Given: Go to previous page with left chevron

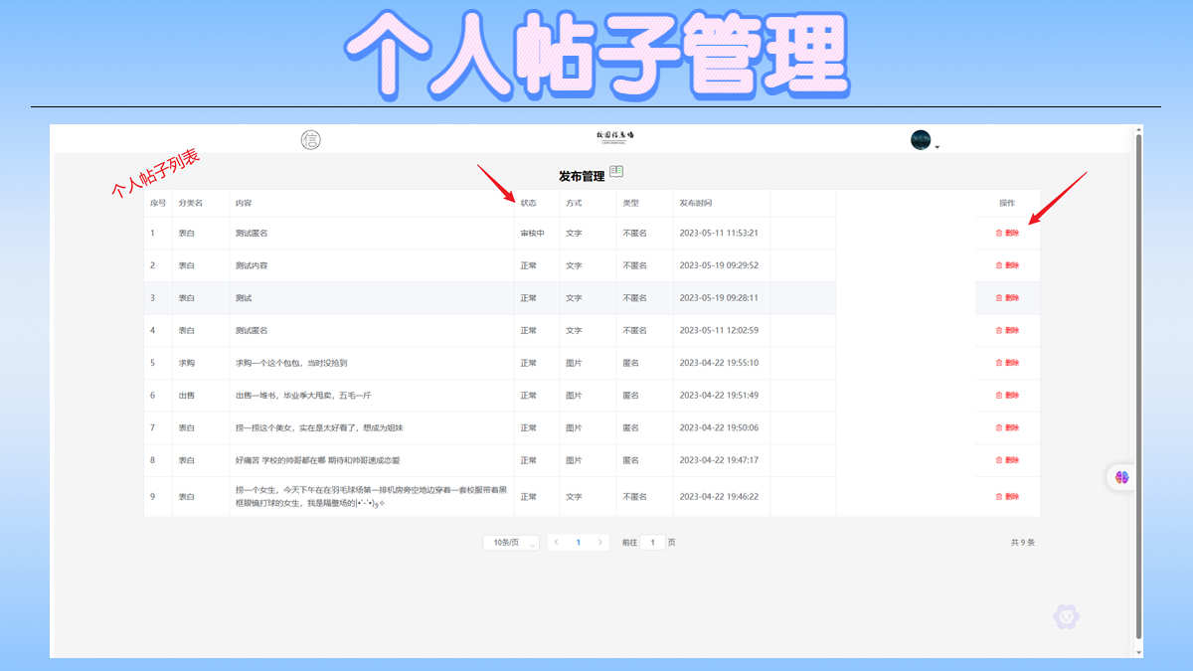Looking at the screenshot, I should (556, 543).
